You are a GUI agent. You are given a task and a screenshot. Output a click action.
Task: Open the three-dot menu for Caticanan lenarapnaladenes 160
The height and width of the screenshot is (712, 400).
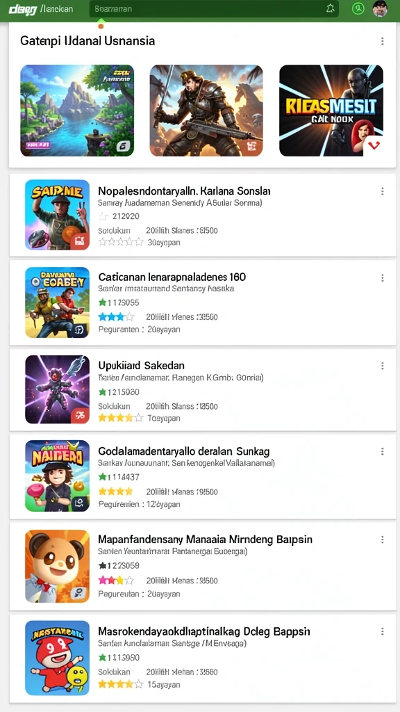[383, 277]
